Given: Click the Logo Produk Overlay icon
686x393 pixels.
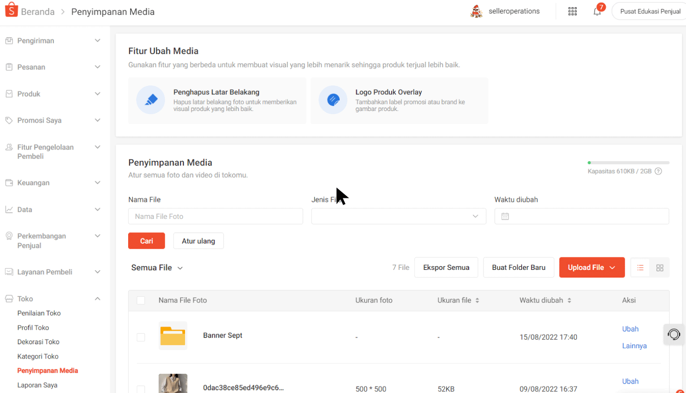Looking at the screenshot, I should point(333,100).
